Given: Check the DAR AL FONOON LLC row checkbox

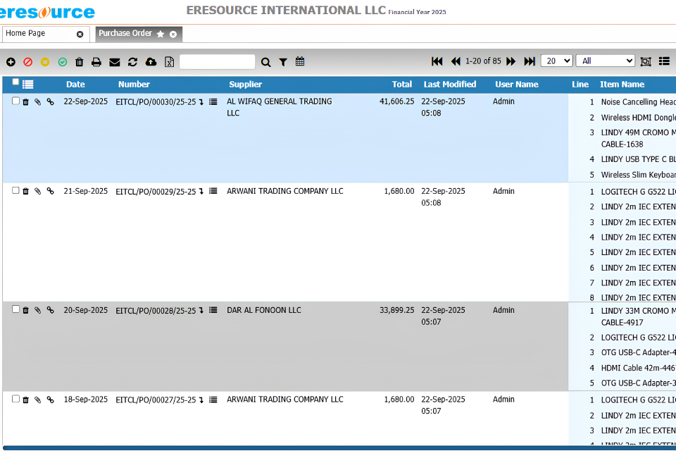Looking at the screenshot, I should click(15, 309).
